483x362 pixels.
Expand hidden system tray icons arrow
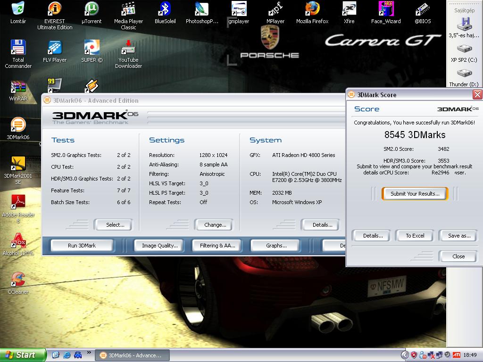(x=405, y=355)
